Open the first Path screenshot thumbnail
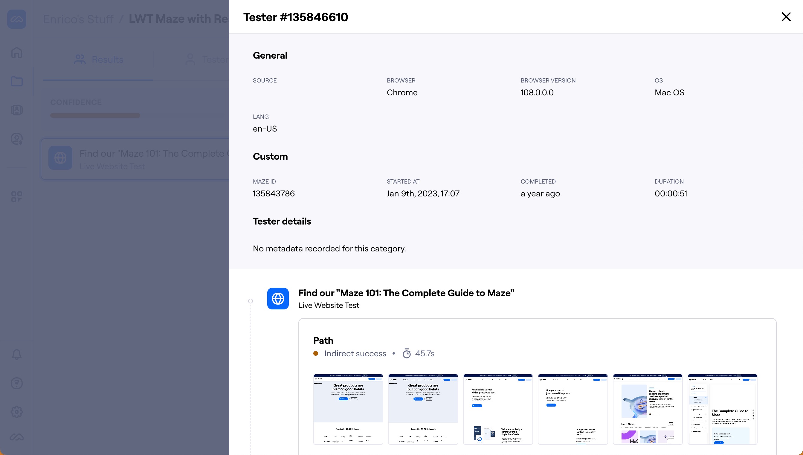This screenshot has height=455, width=803. click(348, 409)
